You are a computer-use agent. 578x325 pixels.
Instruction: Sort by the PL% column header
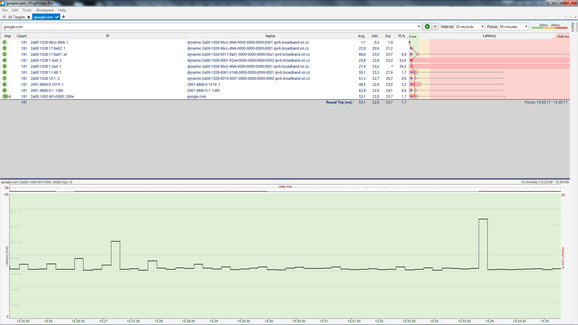(x=402, y=36)
